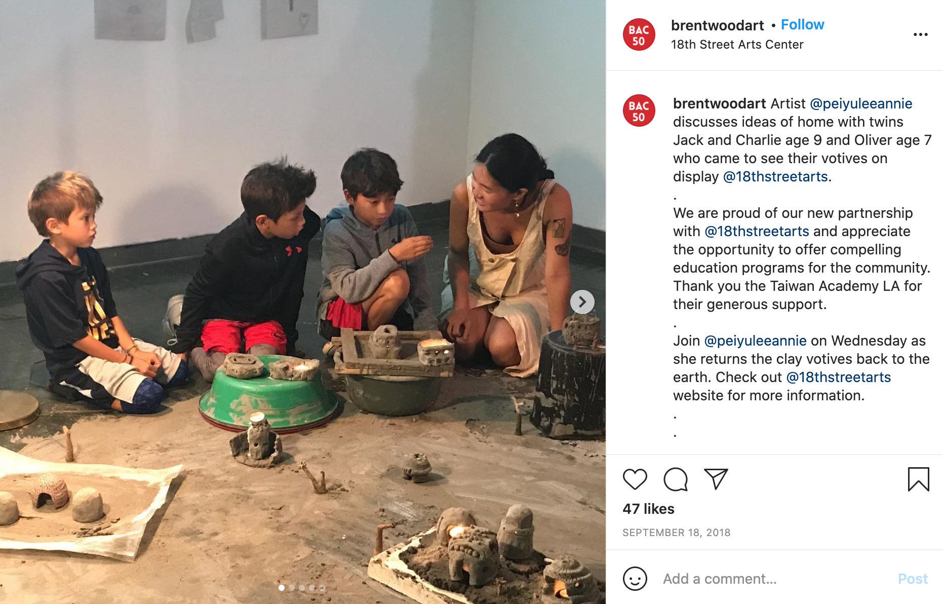The width and height of the screenshot is (943, 604).
Task: Open the three-dot more options menu
Action: [x=920, y=34]
